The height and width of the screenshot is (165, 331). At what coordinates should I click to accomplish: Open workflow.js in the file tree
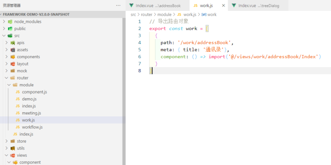[32, 127]
